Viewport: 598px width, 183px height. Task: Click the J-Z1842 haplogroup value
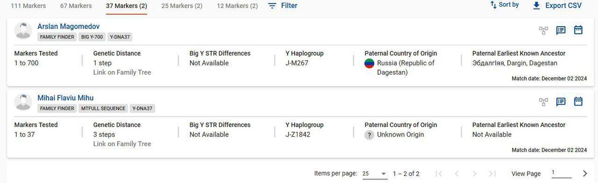pos(298,134)
